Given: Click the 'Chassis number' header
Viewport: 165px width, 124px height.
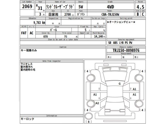Looking at the screenshot, I should (126, 47).
